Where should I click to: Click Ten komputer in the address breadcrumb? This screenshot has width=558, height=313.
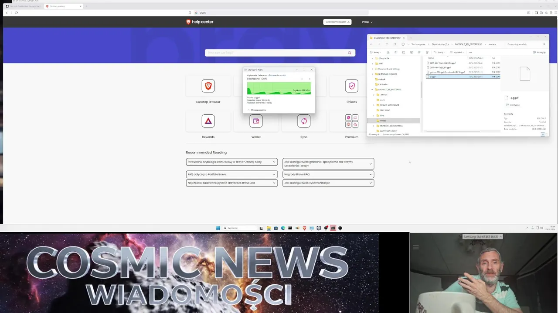click(x=418, y=44)
